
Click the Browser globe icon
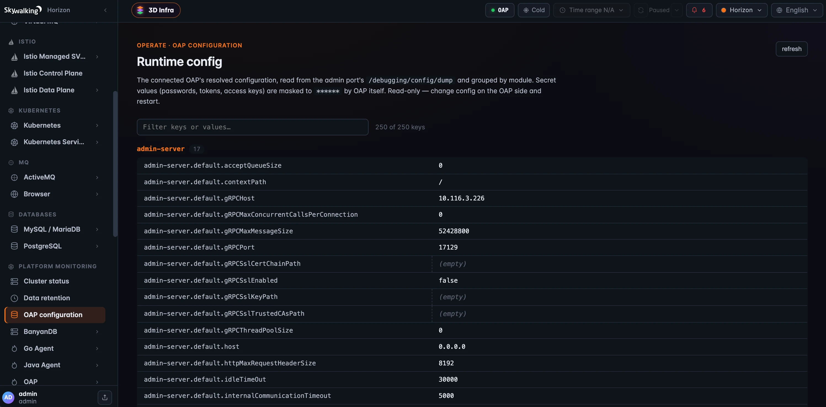[x=14, y=194]
